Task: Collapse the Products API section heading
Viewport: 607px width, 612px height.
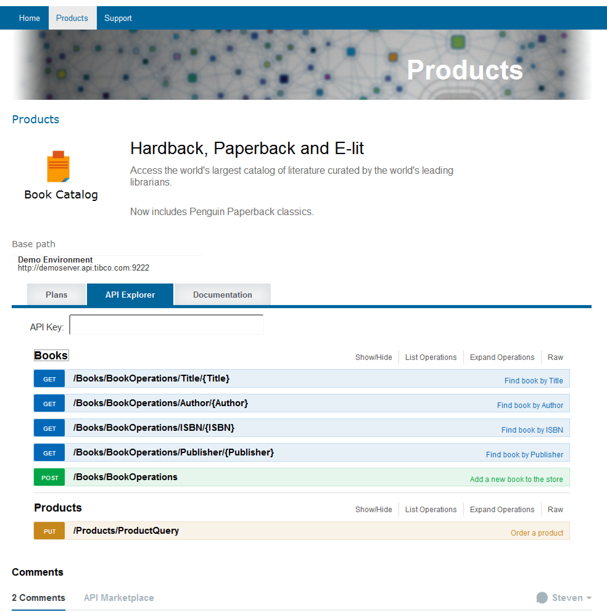Action: [x=58, y=508]
